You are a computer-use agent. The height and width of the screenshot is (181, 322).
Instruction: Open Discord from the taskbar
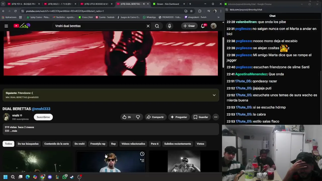coord(50,177)
